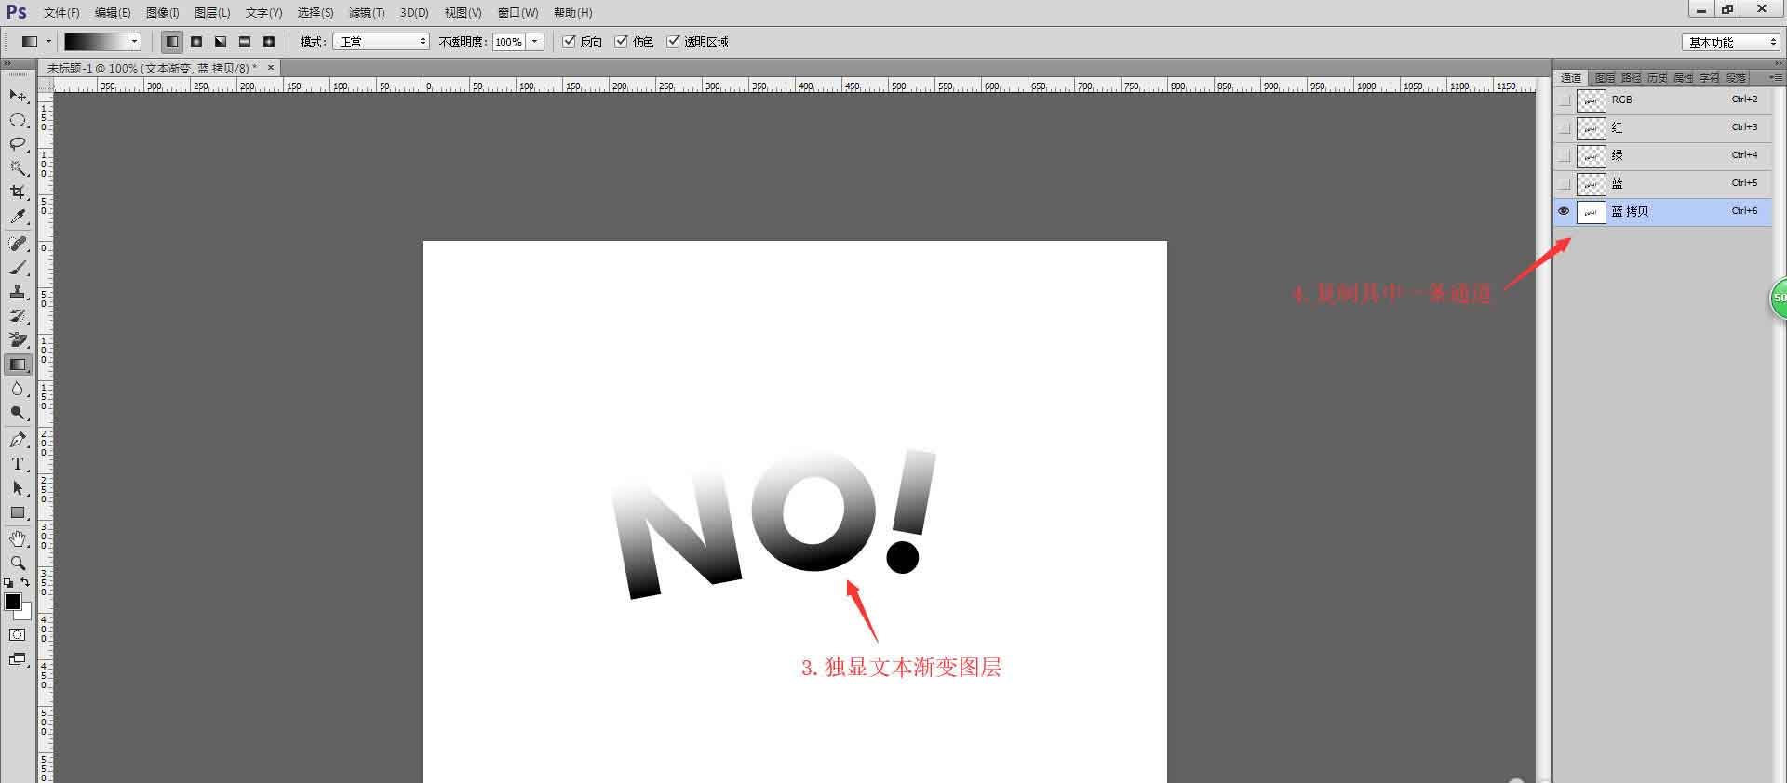The height and width of the screenshot is (783, 1787).
Task: Switch to the 字符 (Character) panel tab
Action: tap(1710, 78)
